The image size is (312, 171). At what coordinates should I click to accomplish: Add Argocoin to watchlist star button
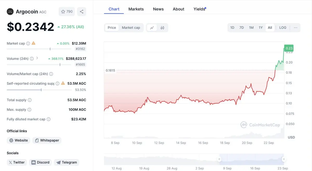click(67, 11)
